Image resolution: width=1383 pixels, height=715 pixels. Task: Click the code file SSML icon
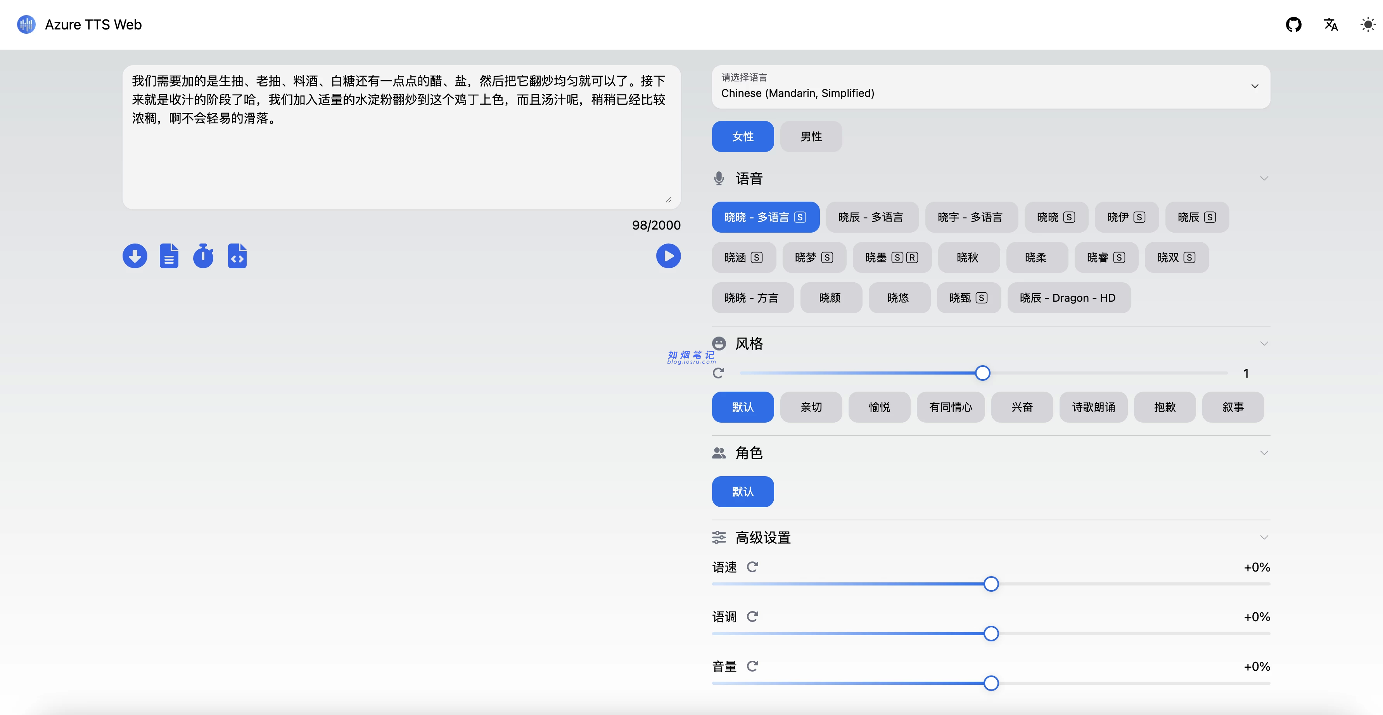point(237,256)
